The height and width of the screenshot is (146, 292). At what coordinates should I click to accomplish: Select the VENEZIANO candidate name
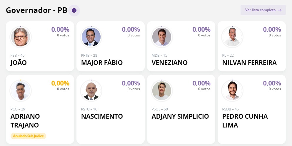tap(169, 63)
